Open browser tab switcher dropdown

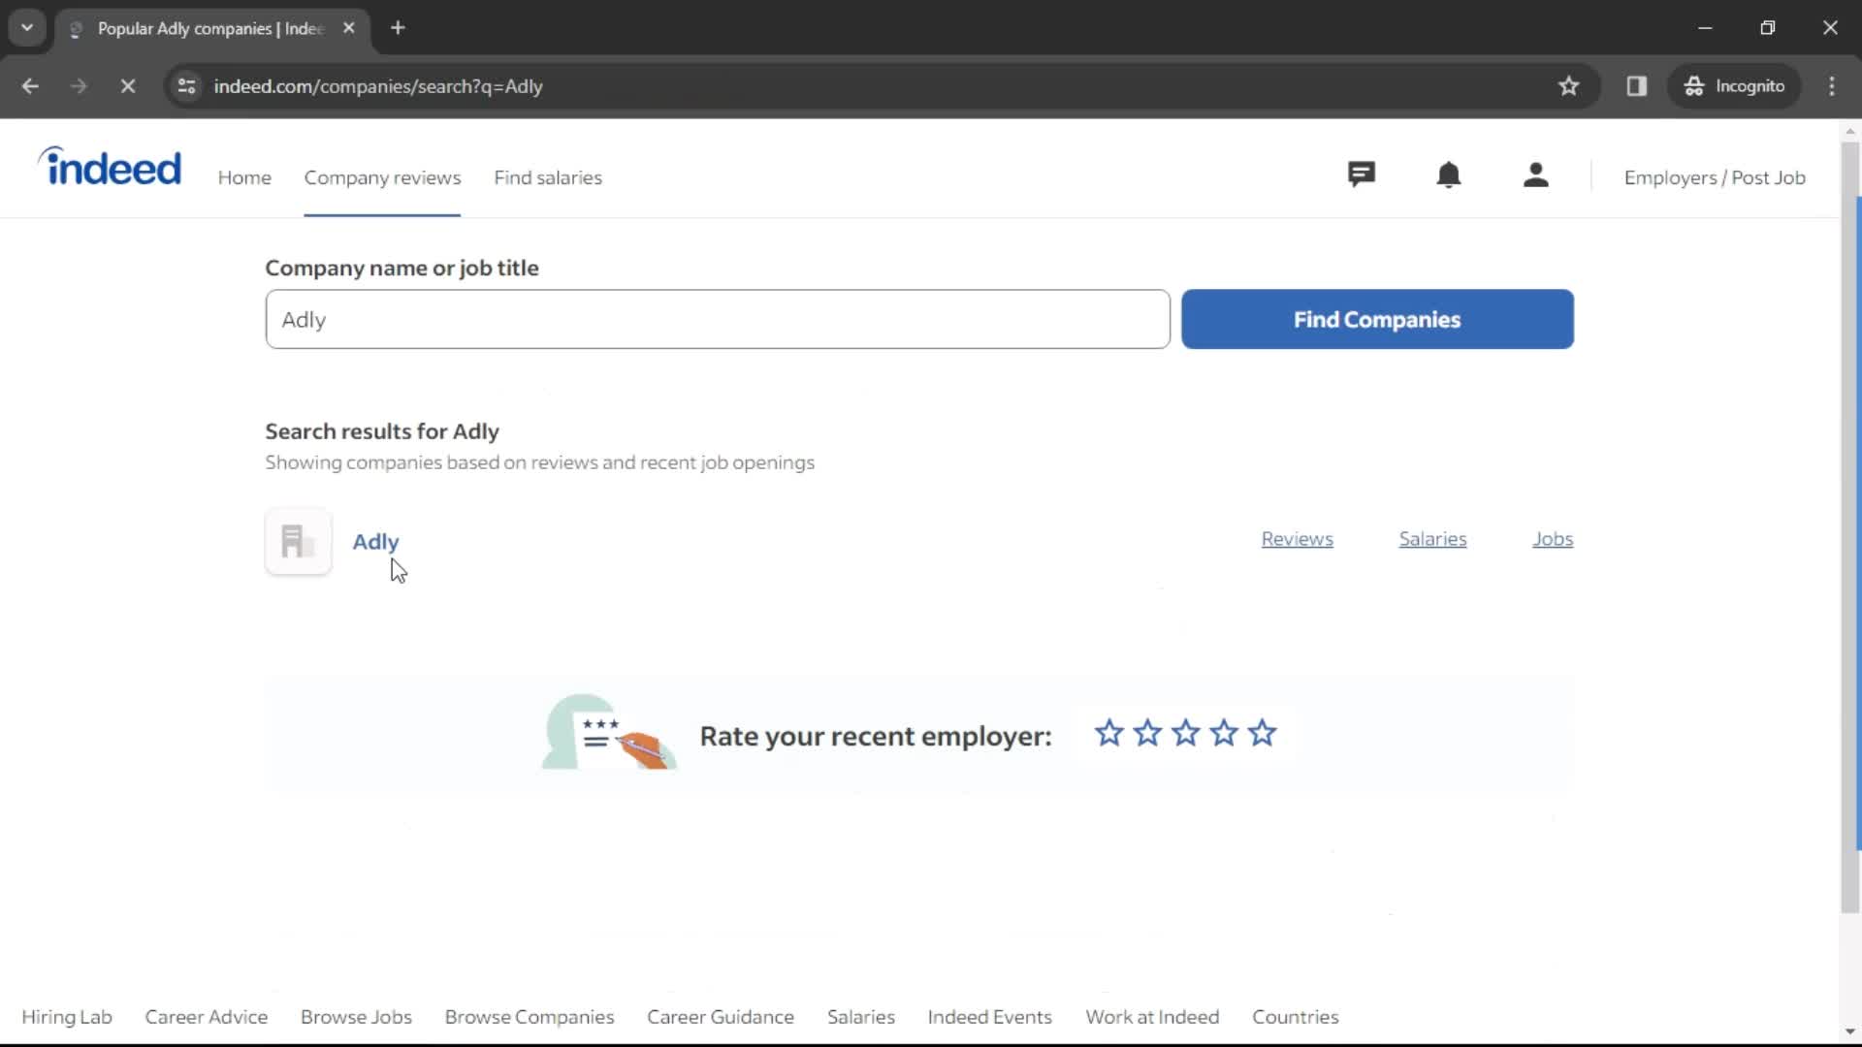coord(25,28)
